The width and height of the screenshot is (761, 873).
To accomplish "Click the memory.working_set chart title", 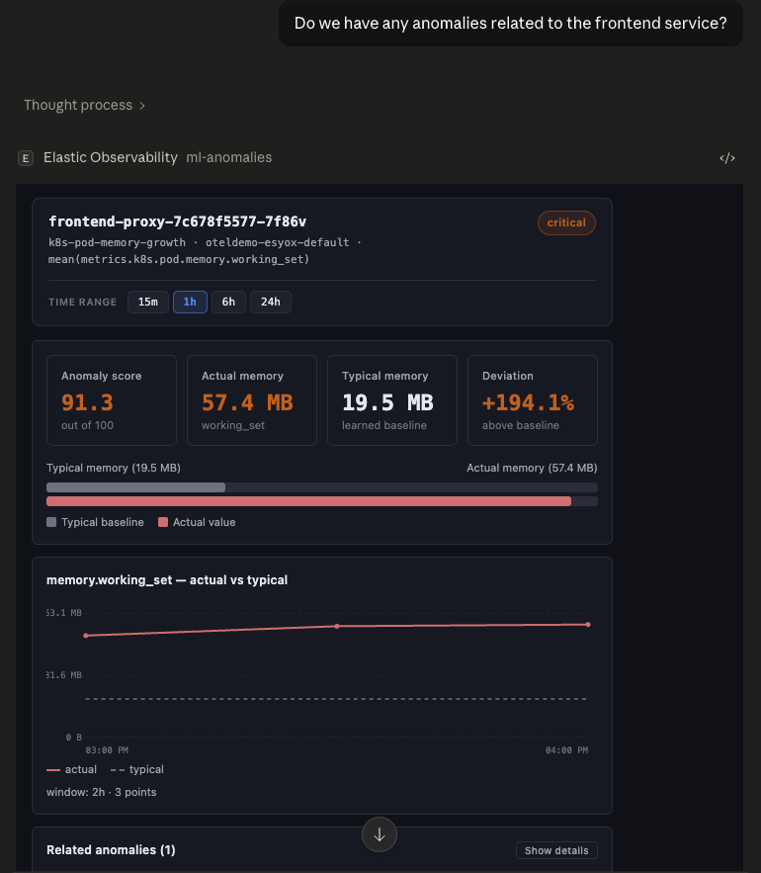I will coord(167,580).
